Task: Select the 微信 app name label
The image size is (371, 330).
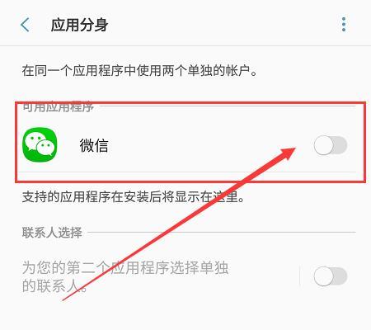Action: (94, 145)
